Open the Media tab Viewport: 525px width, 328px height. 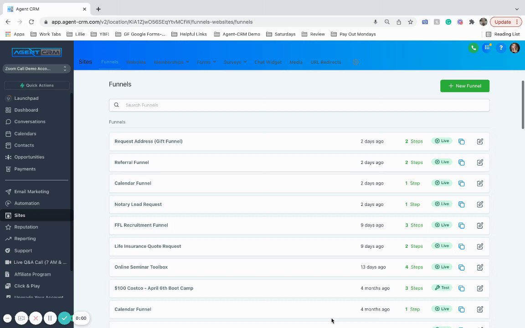coord(296,62)
